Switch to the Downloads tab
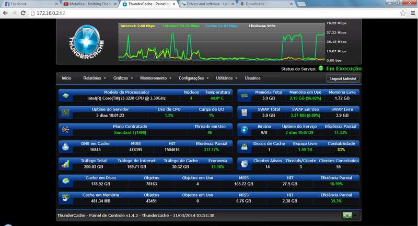Viewport: 418px width, 226px height. 266,4
